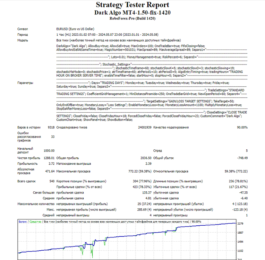Select average profit trade value 4.81
This screenshot has height=260, width=265.
tap(148, 198)
